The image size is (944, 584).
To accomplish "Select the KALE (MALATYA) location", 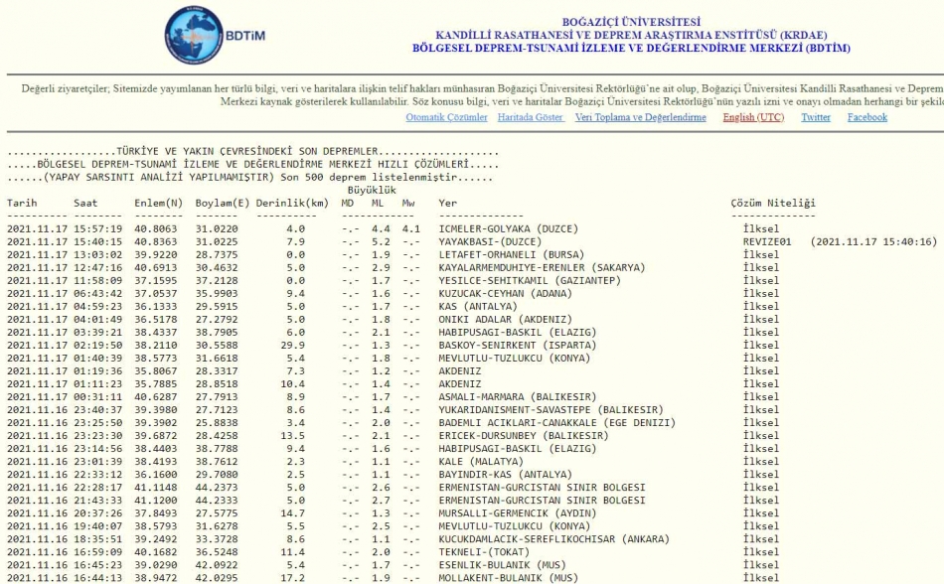I will (481, 462).
